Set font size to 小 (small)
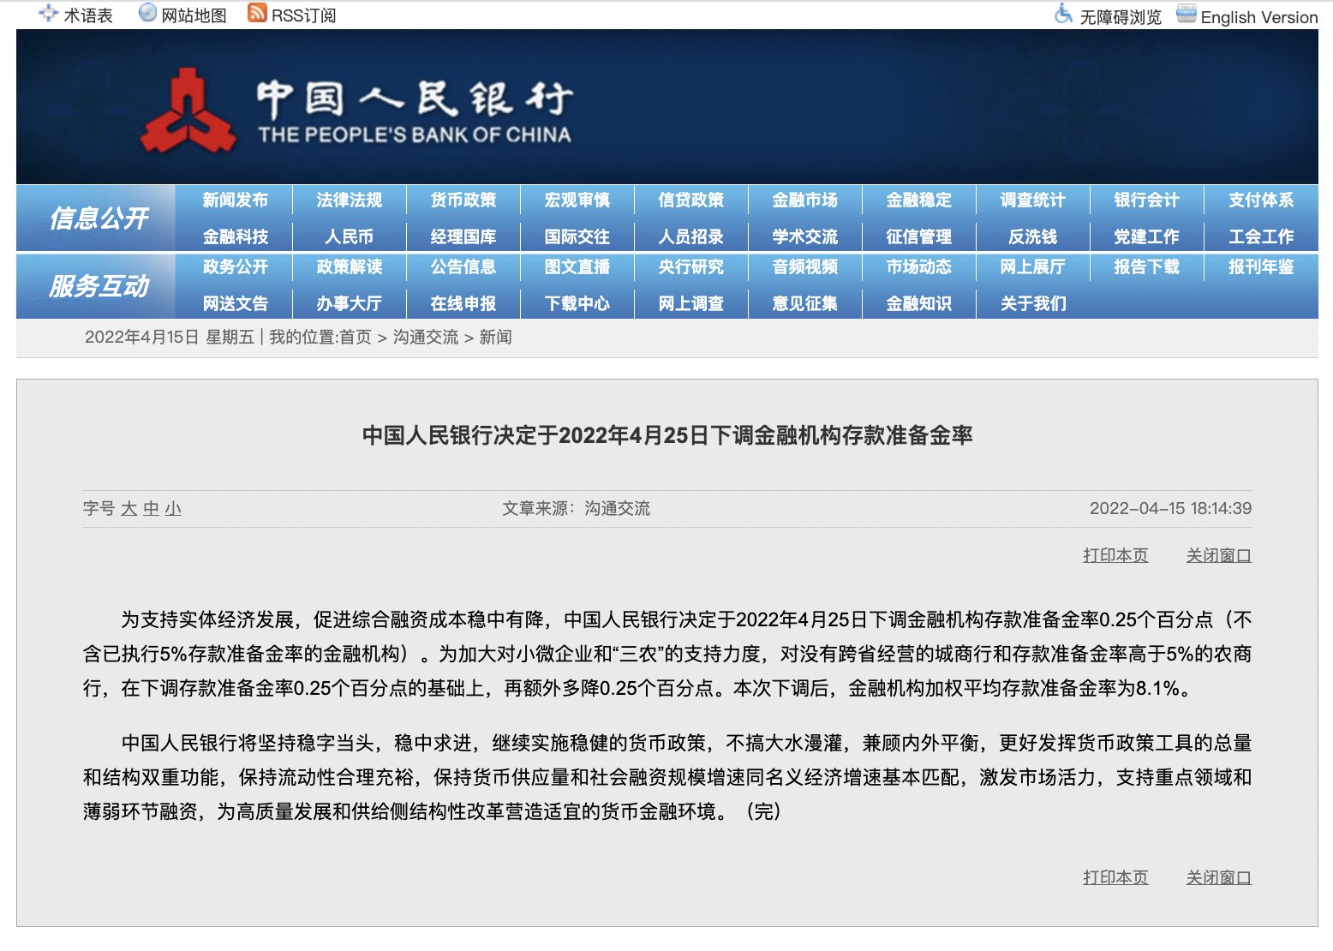The width and height of the screenshot is (1333, 951). point(173,509)
